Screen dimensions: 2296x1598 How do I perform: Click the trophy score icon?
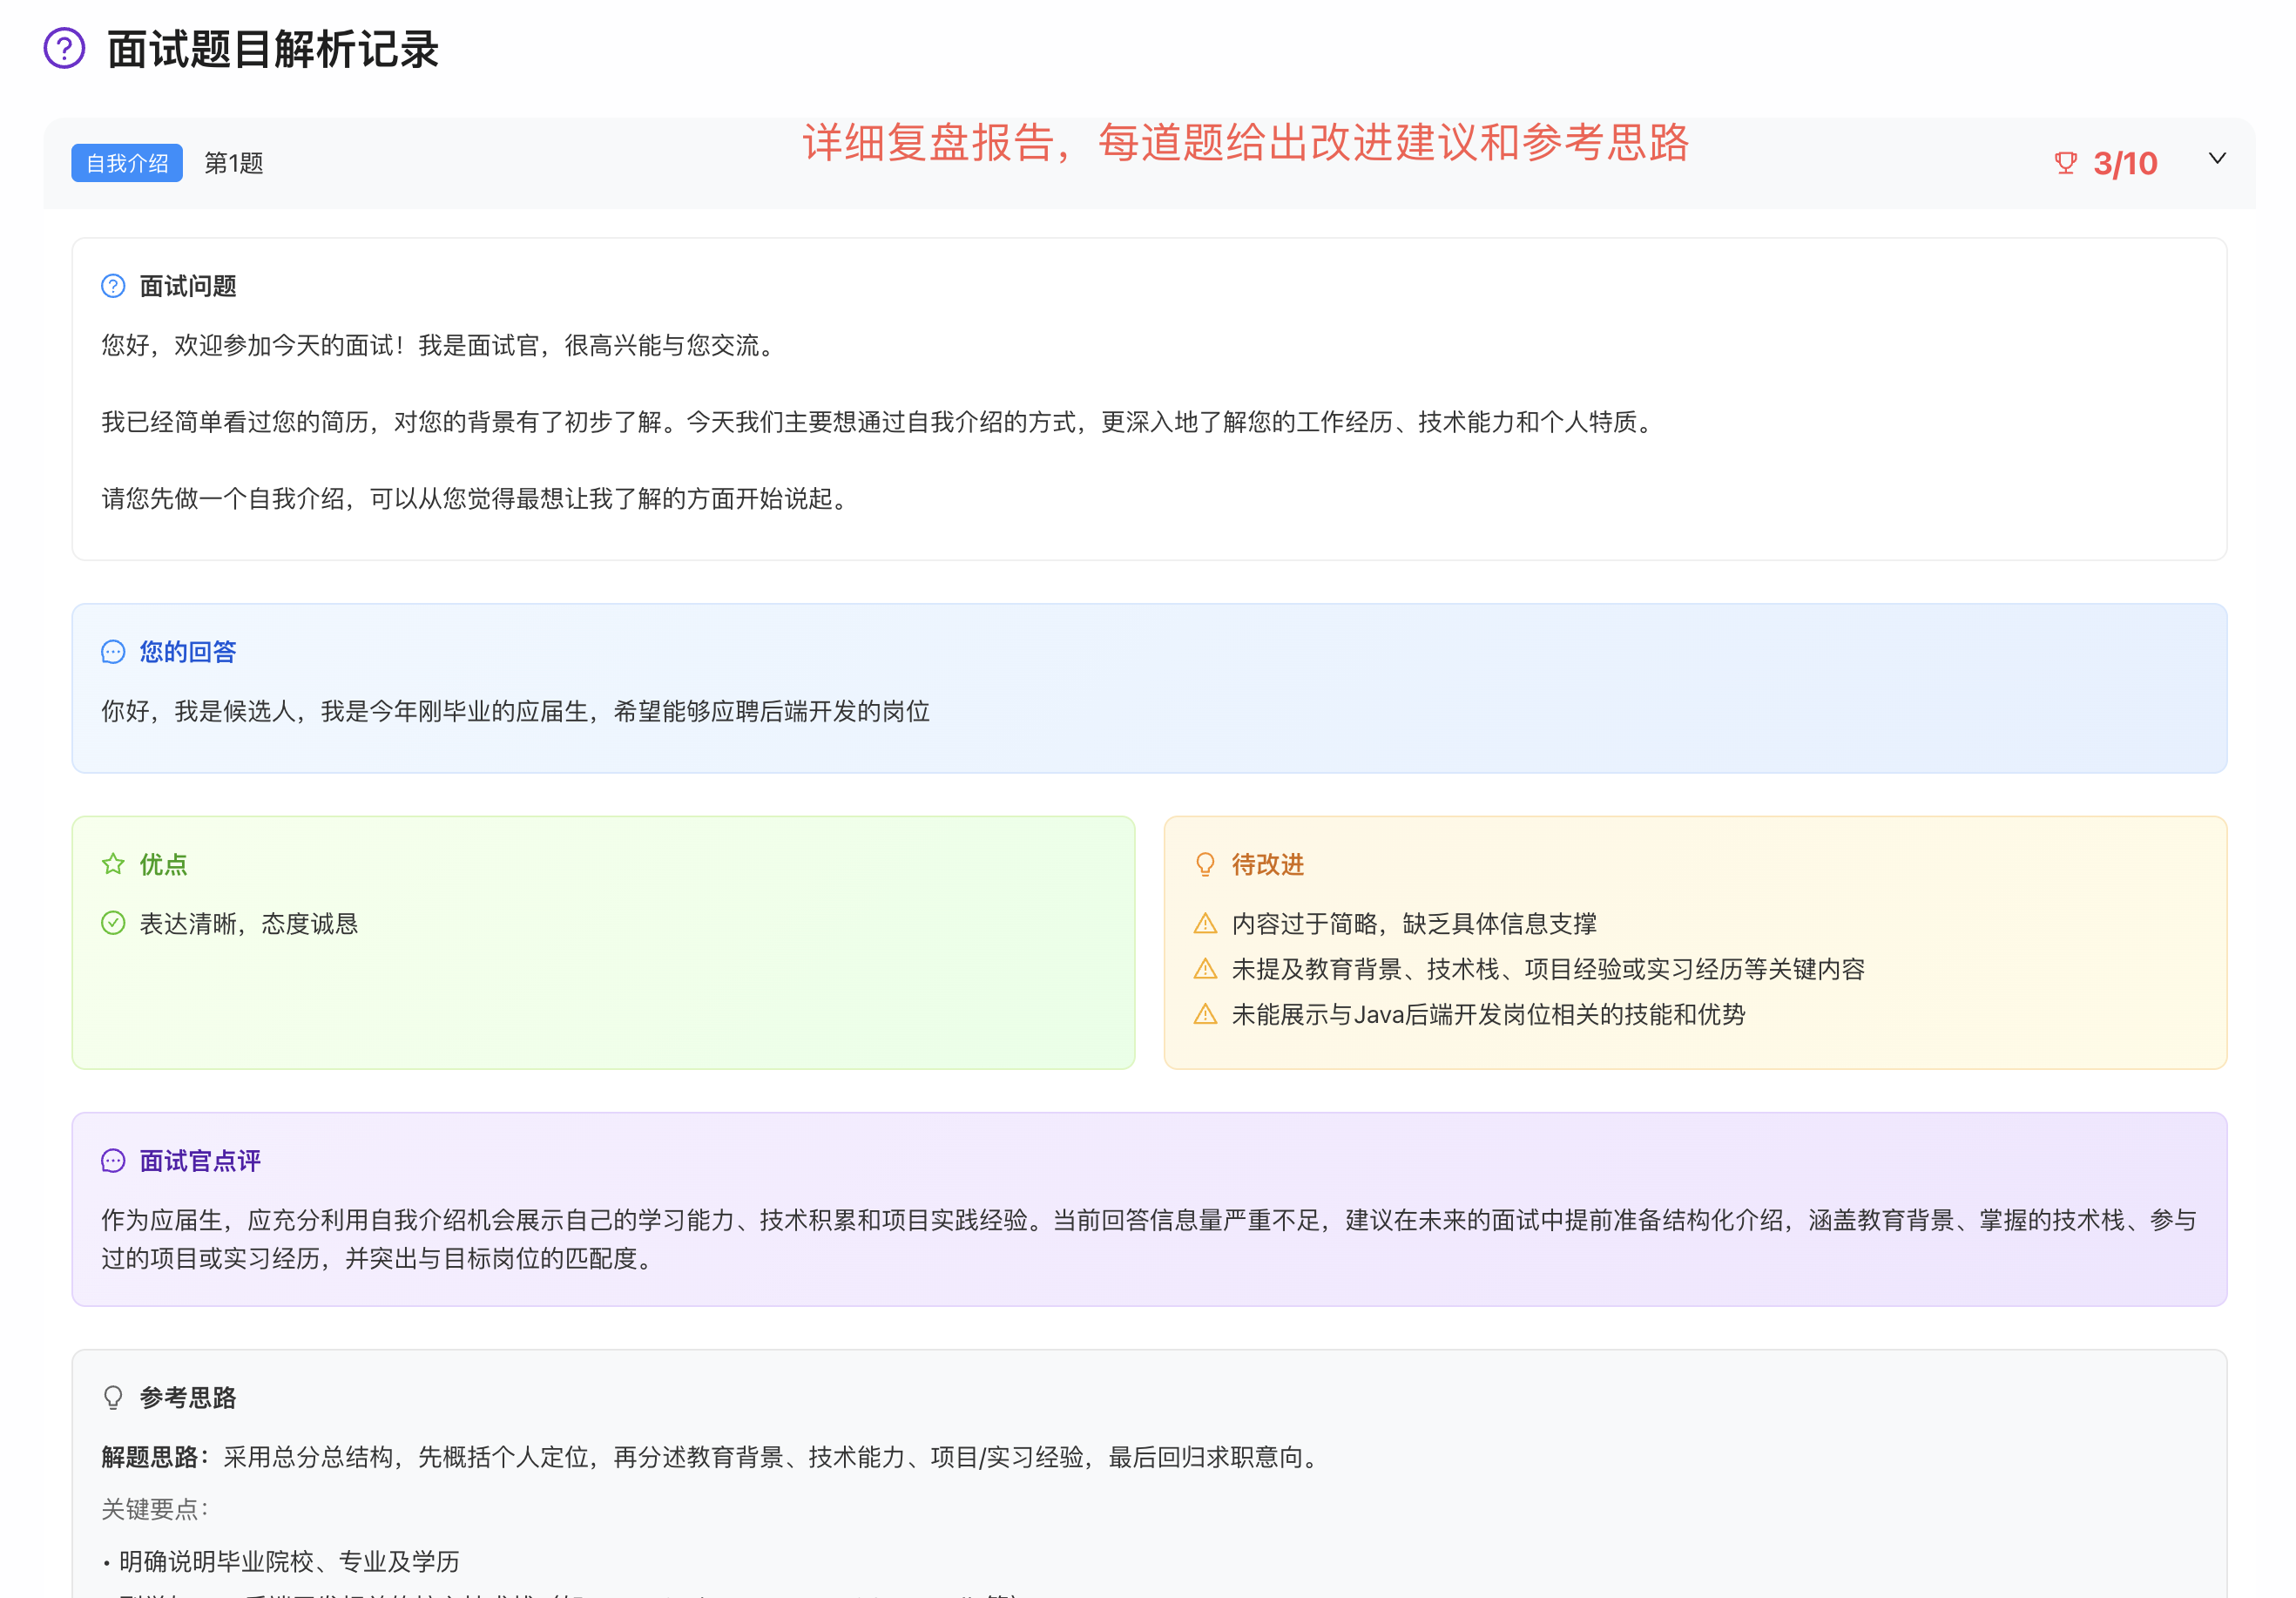coord(2065,163)
